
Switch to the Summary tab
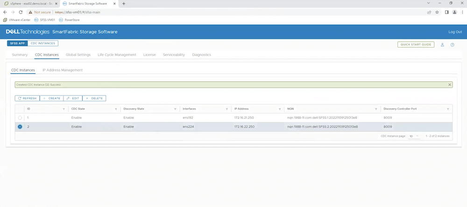click(20, 55)
